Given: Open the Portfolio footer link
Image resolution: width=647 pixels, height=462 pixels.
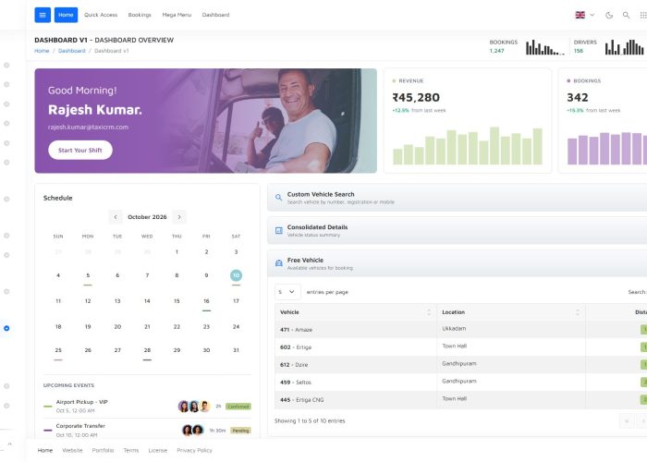Looking at the screenshot, I should pyautogui.click(x=103, y=451).
